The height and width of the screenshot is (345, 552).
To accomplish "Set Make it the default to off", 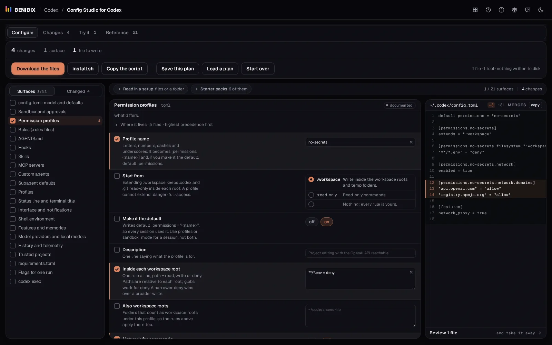I will pos(312,222).
